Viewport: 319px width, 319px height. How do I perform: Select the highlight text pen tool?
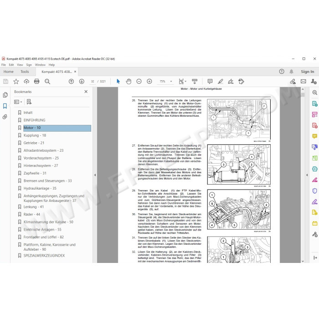(x=221, y=82)
